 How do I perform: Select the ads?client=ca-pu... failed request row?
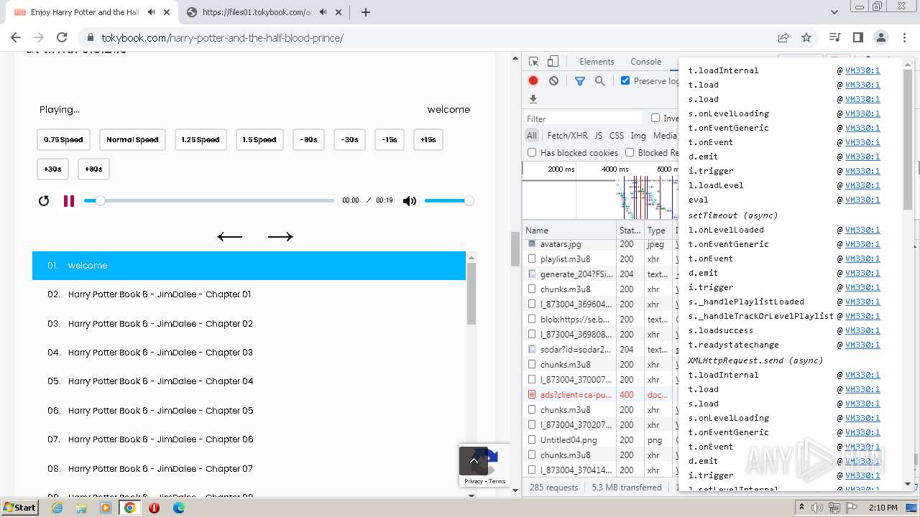point(599,394)
